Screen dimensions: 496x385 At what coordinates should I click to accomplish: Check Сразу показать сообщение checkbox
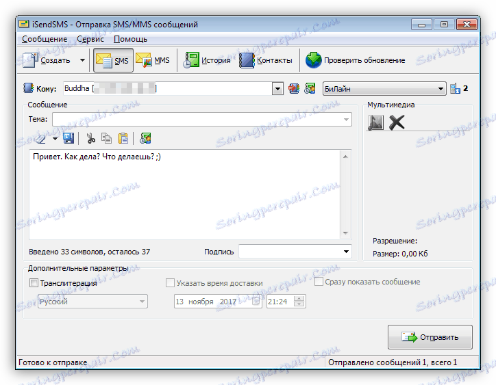(319, 282)
